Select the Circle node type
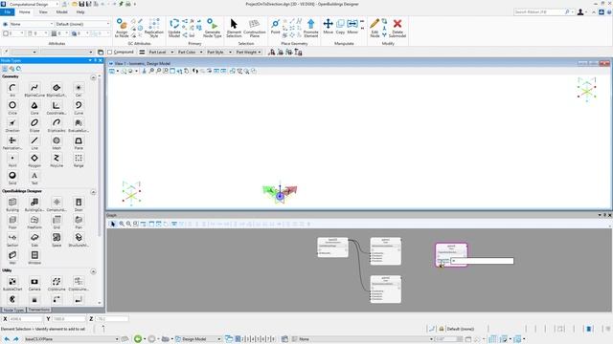The image size is (613, 344). point(12,107)
